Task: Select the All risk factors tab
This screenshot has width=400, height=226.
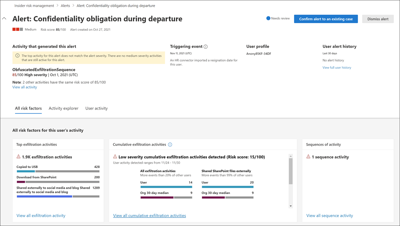Action: click(28, 108)
